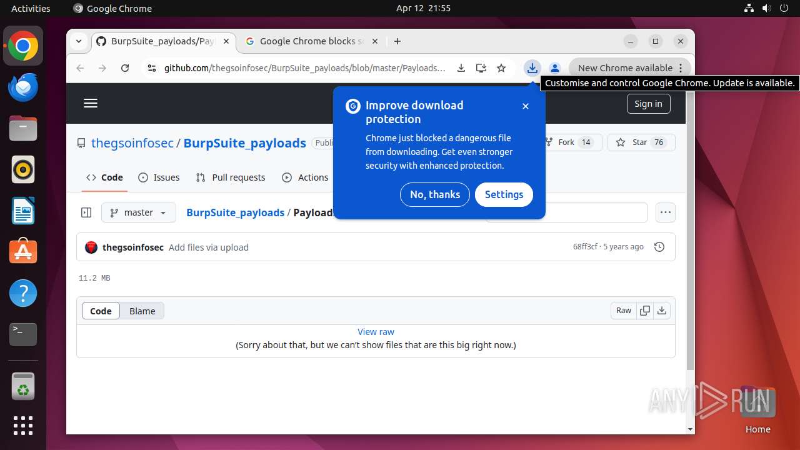Click No, thanks in popup

pos(435,194)
